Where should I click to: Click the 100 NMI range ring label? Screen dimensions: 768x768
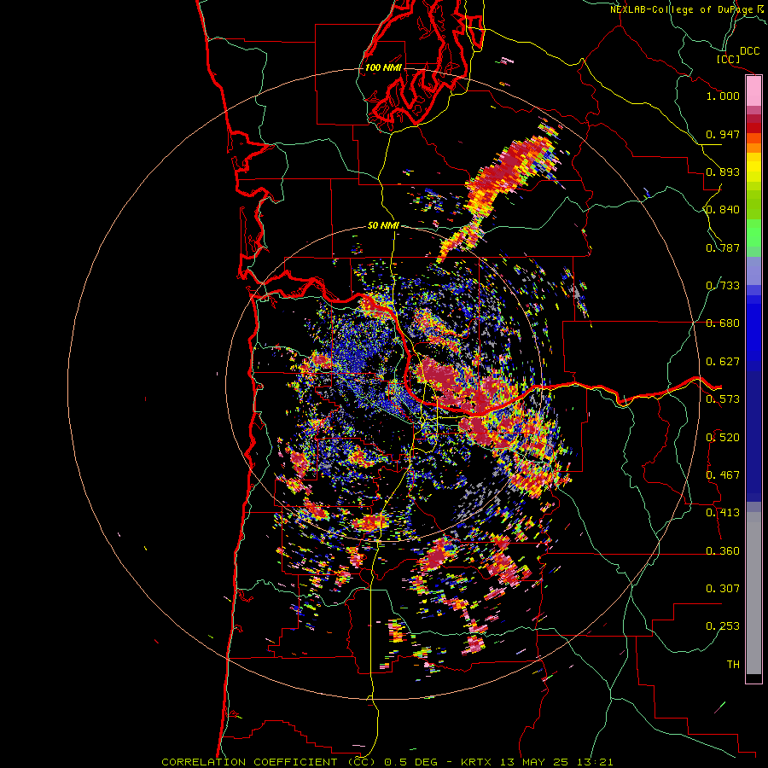[x=383, y=67]
